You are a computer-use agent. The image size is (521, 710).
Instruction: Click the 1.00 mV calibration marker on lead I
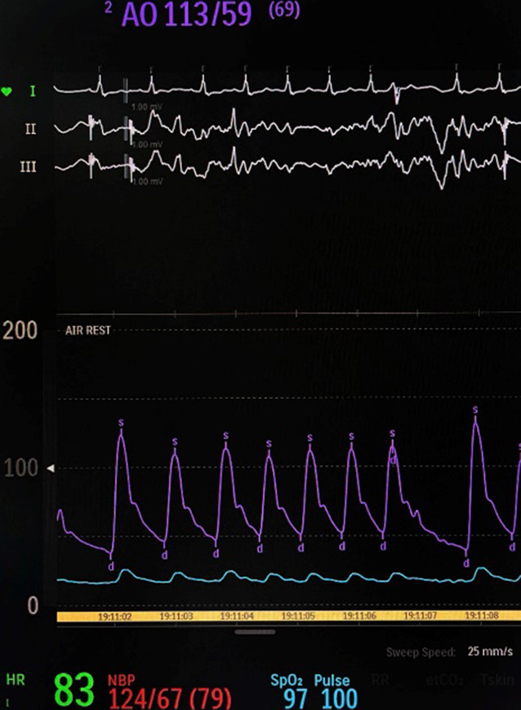coord(143,106)
